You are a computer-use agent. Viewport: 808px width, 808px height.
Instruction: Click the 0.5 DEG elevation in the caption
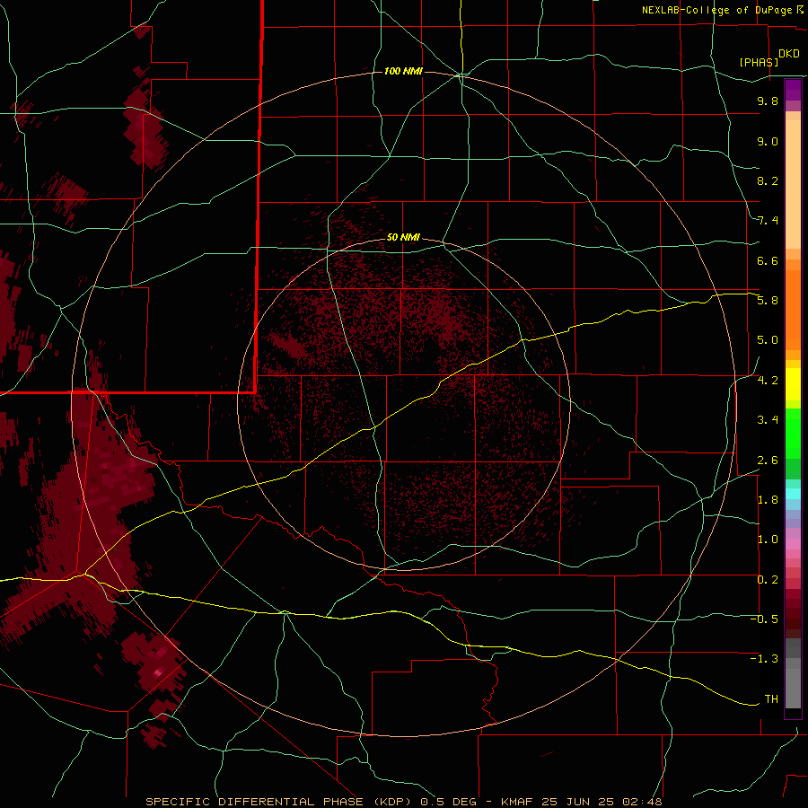click(448, 802)
